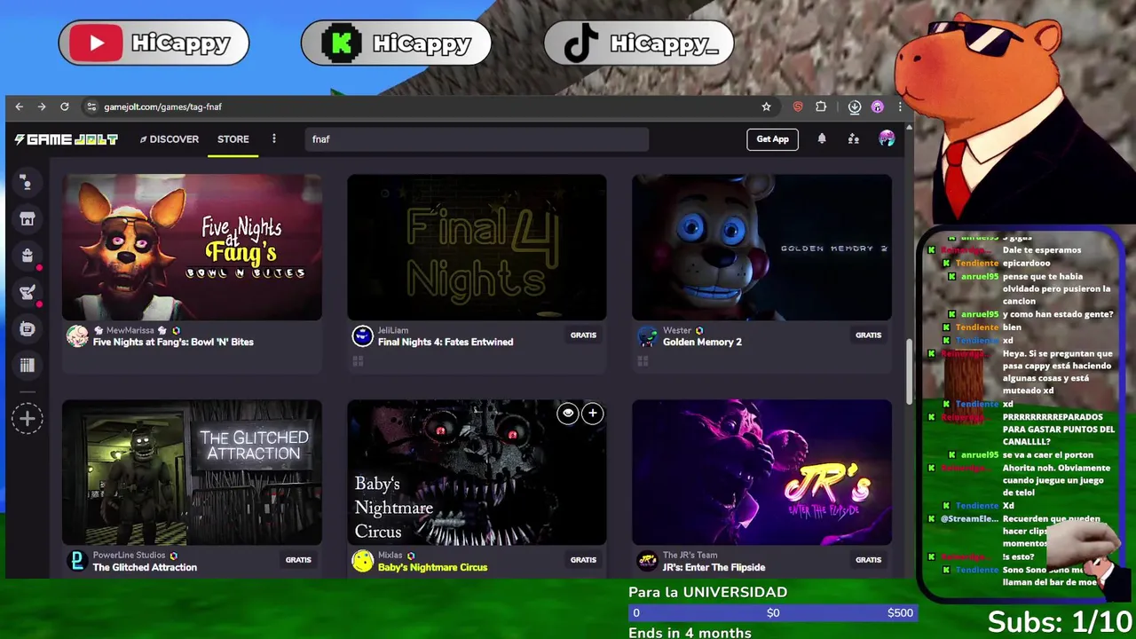Go back with the browser back arrow
Screen dimensions: 1136x639
(19, 106)
